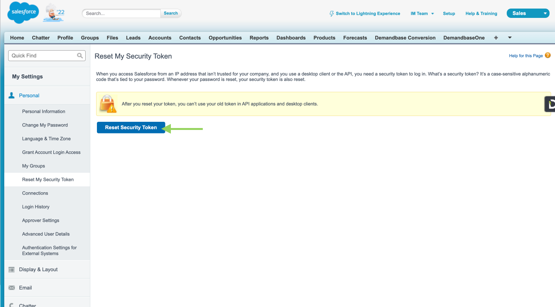Click the dark widget tab at right edge

(550, 104)
